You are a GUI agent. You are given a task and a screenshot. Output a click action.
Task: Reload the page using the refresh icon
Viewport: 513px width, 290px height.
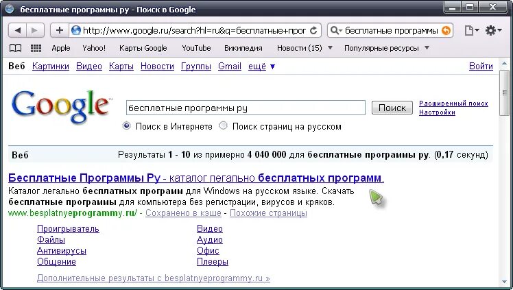pos(313,30)
